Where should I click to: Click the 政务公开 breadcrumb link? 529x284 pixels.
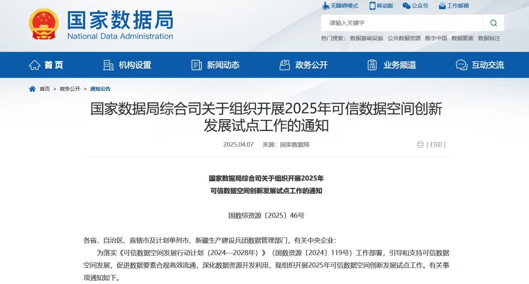pos(70,89)
